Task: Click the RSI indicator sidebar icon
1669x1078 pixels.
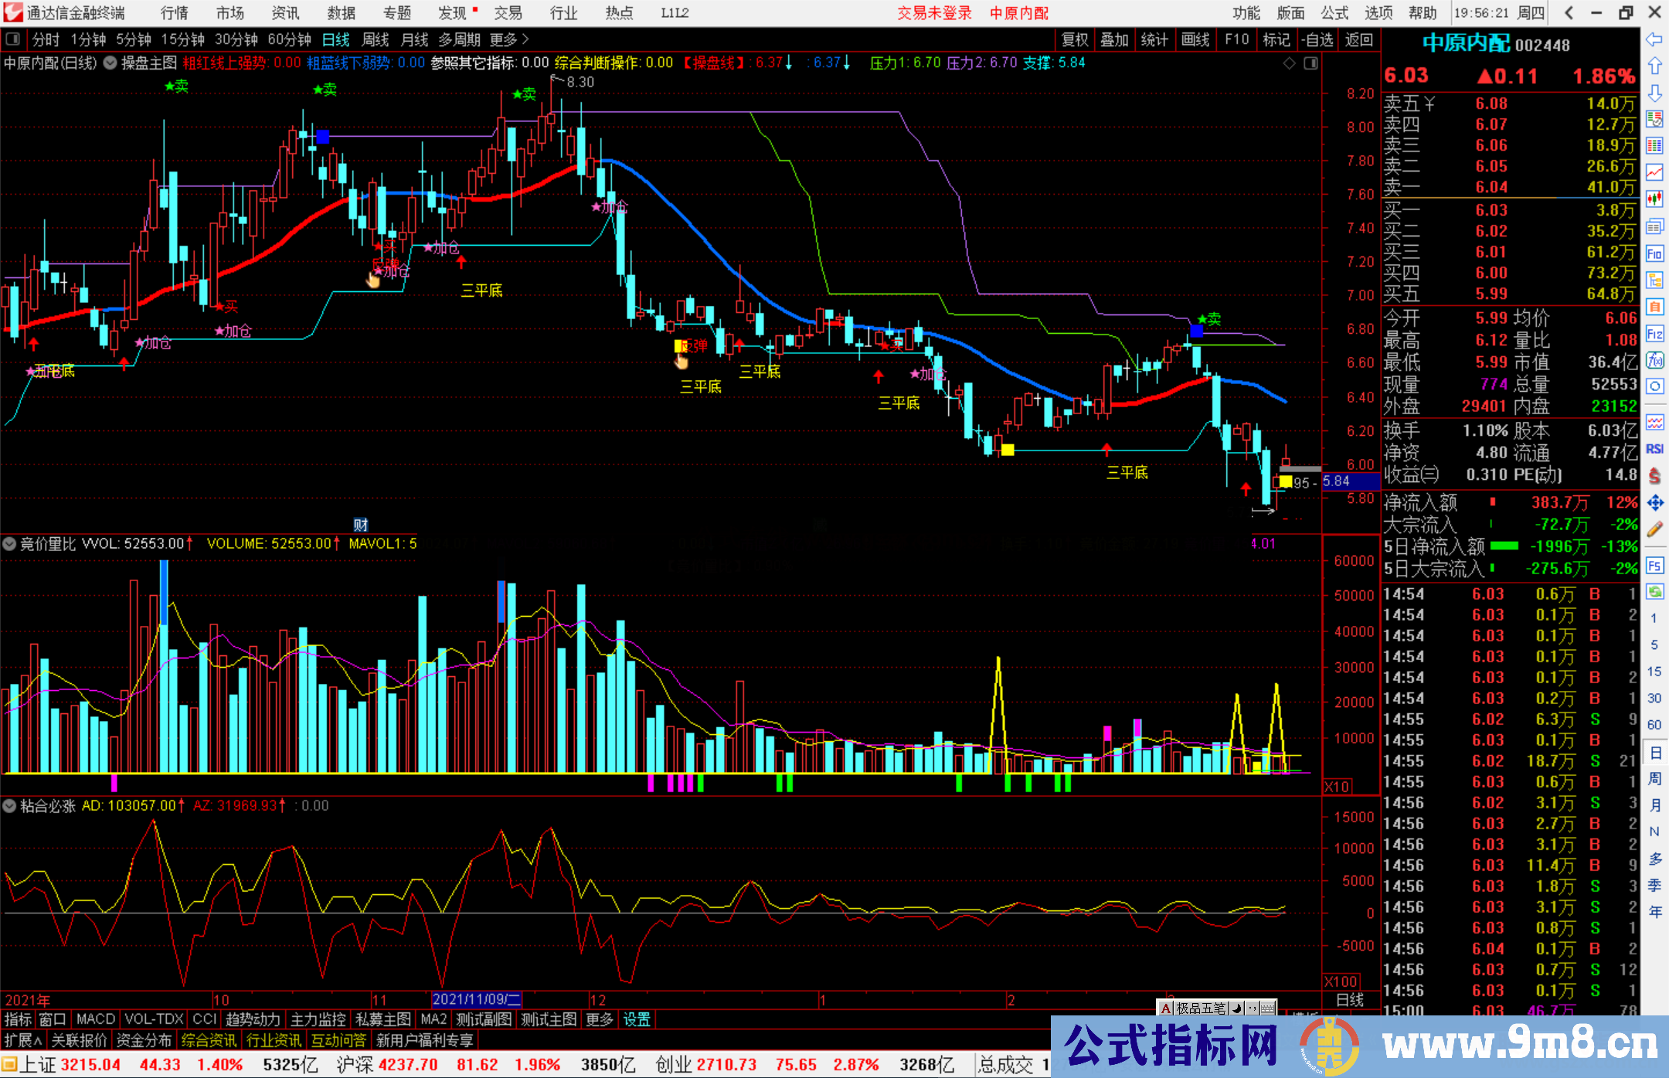Action: [x=1654, y=449]
